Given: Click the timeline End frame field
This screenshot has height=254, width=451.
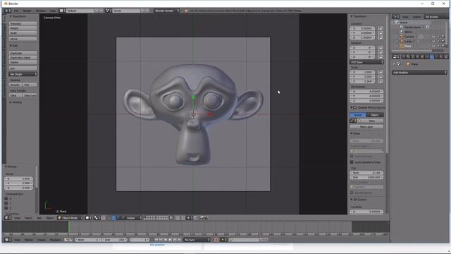Looking at the screenshot, I should [x=114, y=240].
